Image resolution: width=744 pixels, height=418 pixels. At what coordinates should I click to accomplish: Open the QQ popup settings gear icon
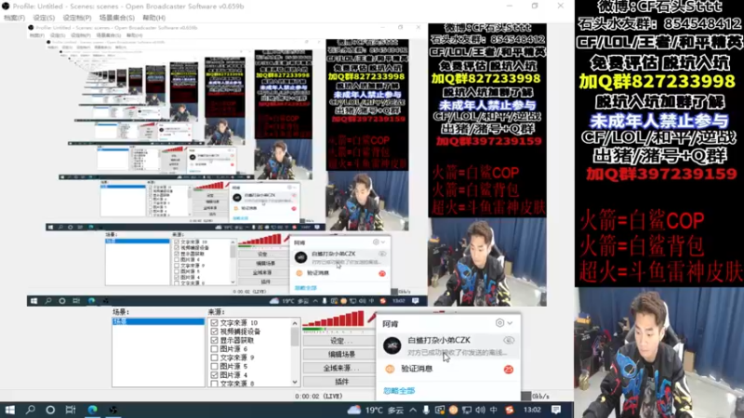[499, 322]
